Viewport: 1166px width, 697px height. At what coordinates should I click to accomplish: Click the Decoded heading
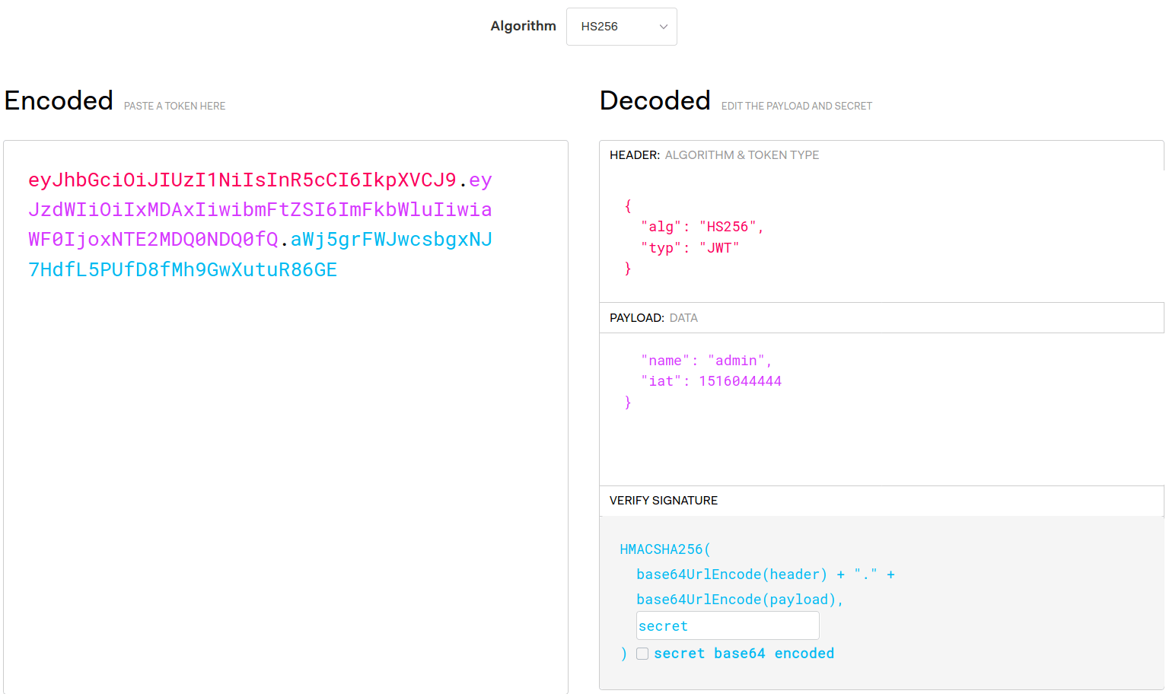pyautogui.click(x=655, y=100)
